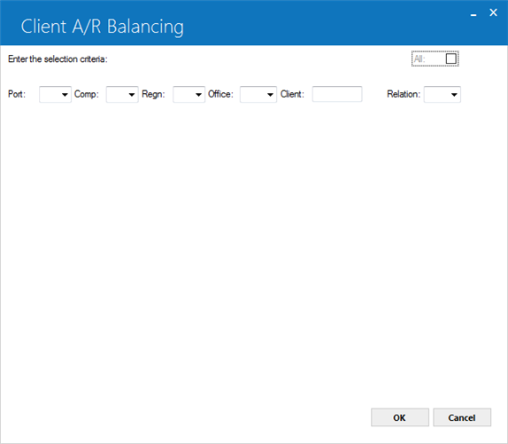This screenshot has height=444, width=508.
Task: Click the 'Comp:' label
Action: click(87, 94)
